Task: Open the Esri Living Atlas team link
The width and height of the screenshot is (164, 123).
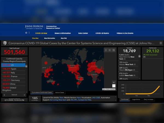Action: click(x=58, y=100)
